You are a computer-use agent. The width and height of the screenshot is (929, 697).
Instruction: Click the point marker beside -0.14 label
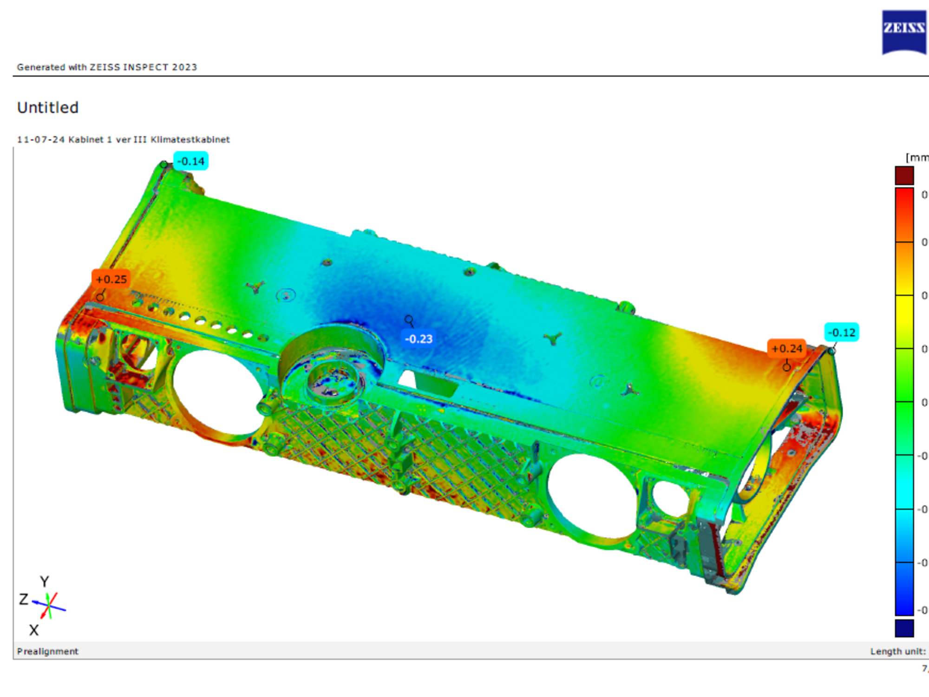point(164,164)
